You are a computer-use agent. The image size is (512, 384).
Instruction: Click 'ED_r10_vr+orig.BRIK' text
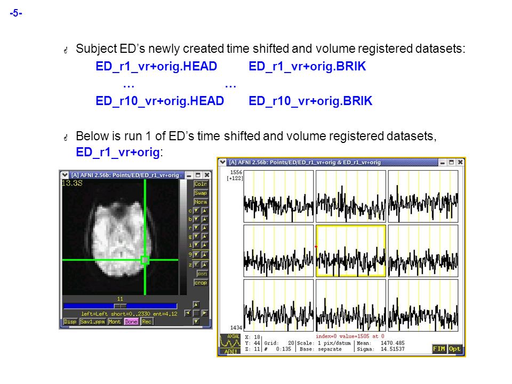tap(310, 101)
